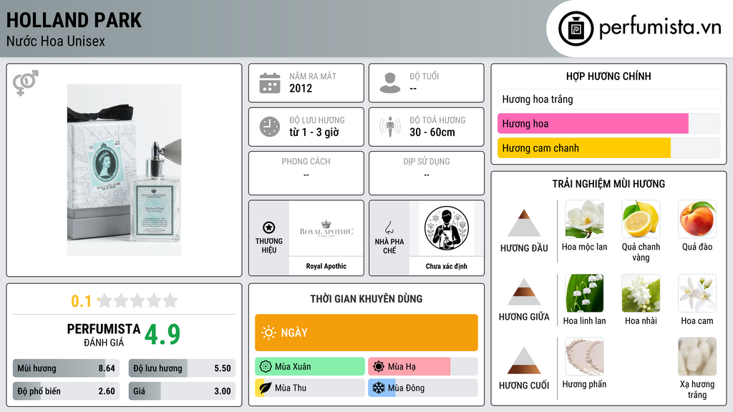
Task: Click the perfumer illustration icon
Action: click(447, 228)
